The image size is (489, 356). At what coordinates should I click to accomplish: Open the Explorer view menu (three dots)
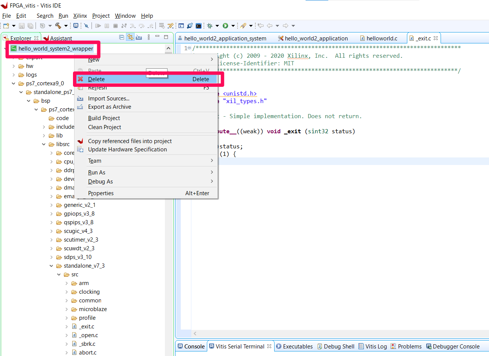point(149,37)
